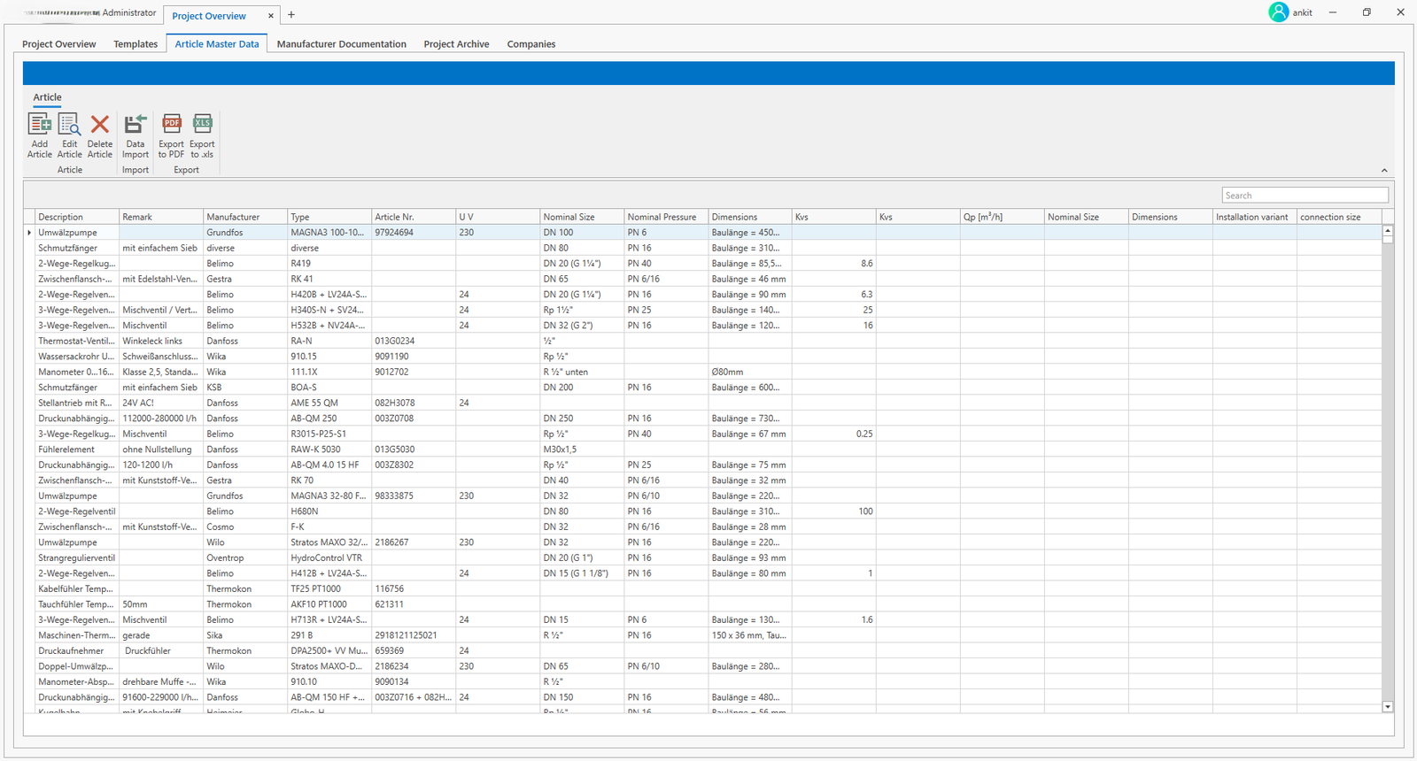
Task: Open the Edit Article tool
Action: click(x=69, y=126)
